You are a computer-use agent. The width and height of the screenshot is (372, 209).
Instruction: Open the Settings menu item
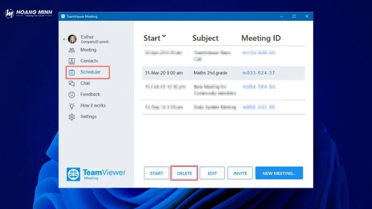[x=88, y=117]
